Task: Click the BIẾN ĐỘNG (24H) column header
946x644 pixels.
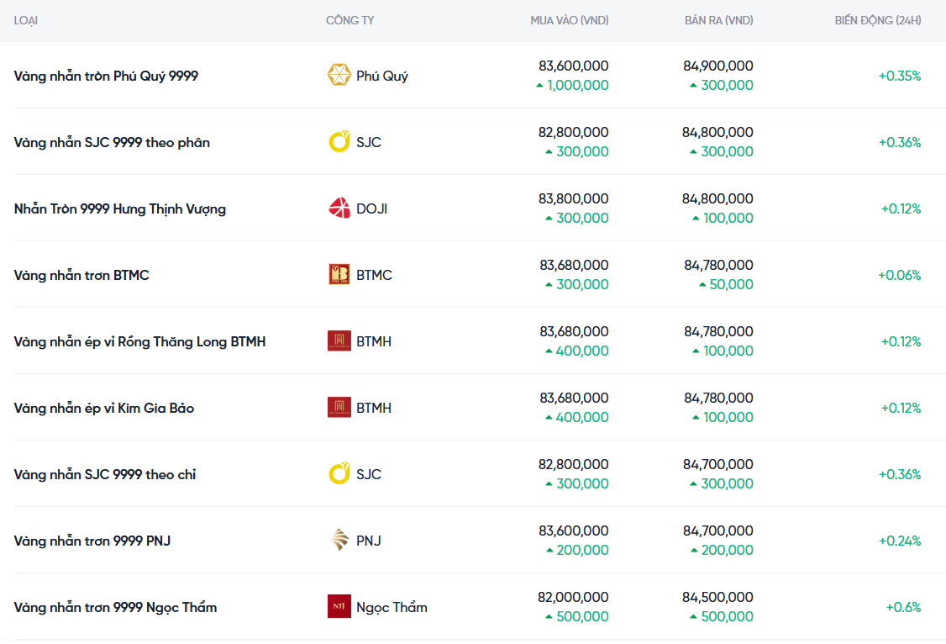Action: [x=878, y=20]
